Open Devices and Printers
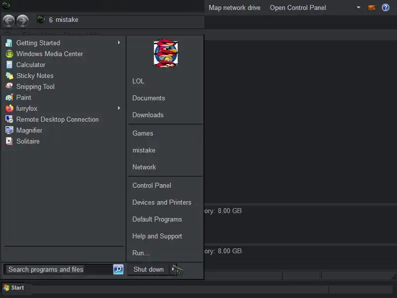Image resolution: width=397 pixels, height=298 pixels. (162, 203)
